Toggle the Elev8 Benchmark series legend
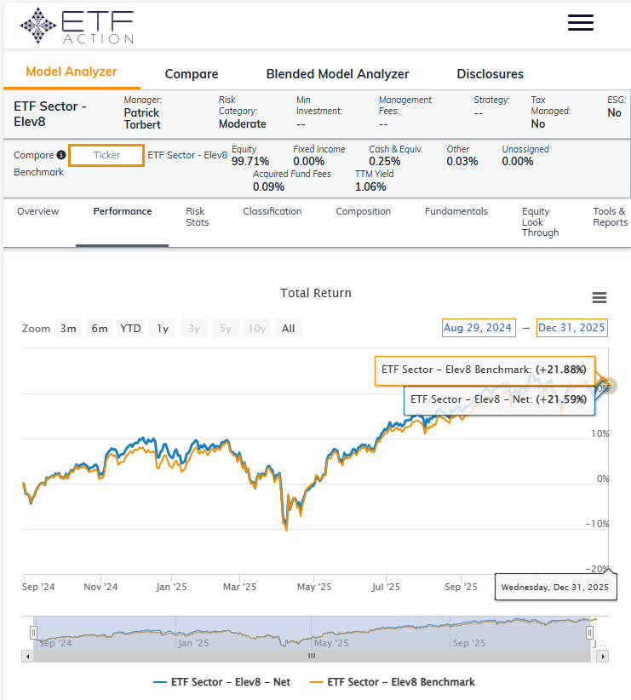Image resolution: width=631 pixels, height=700 pixels. (392, 682)
